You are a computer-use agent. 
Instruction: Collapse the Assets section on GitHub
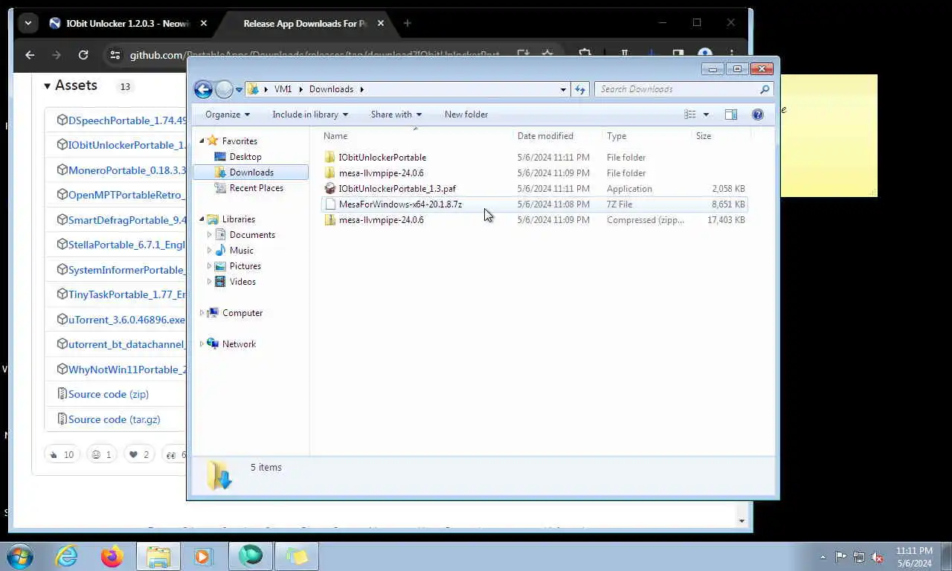coord(71,86)
